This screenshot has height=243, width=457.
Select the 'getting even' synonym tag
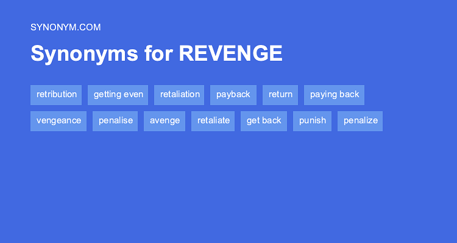[118, 95]
